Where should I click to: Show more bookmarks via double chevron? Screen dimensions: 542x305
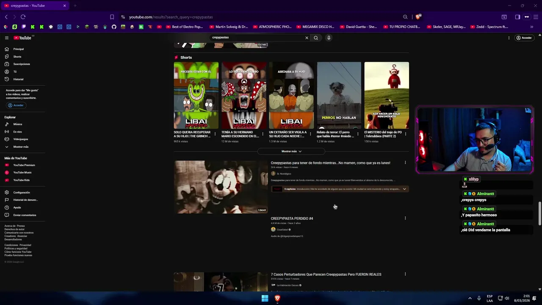(x=532, y=27)
